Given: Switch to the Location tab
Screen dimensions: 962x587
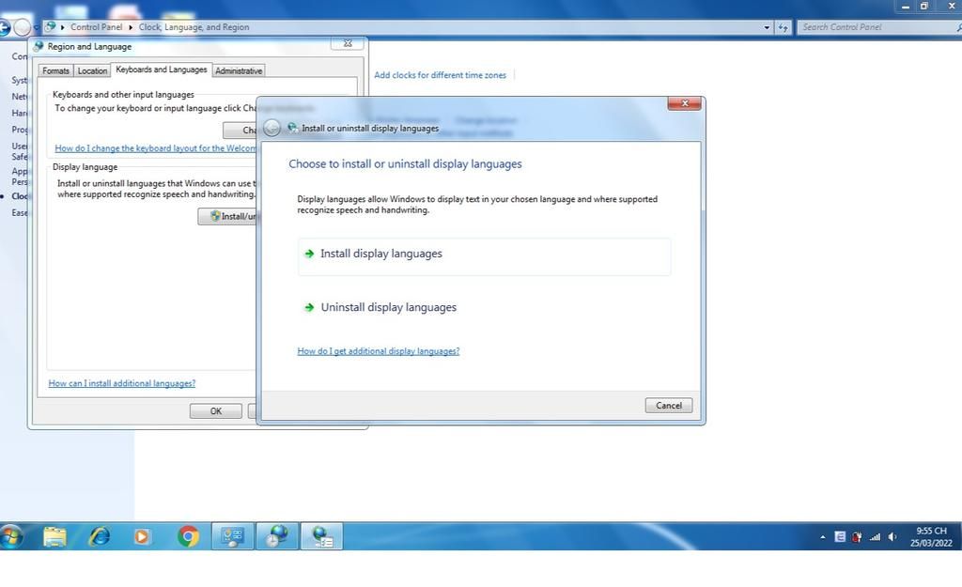Looking at the screenshot, I should point(92,71).
